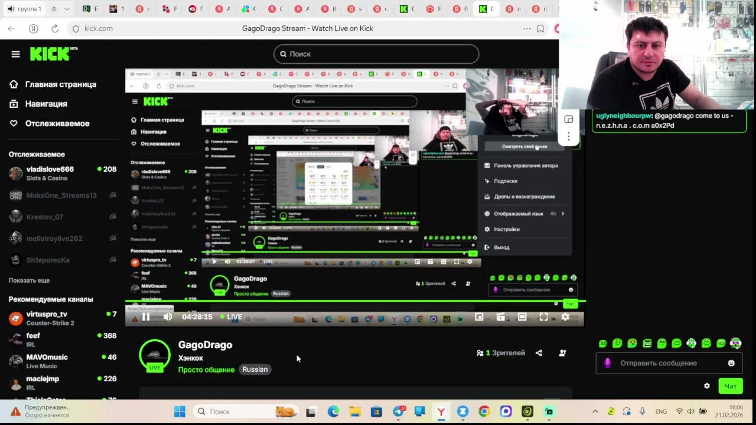
Task: Open the chat pop-out icon above messages
Action: [x=569, y=120]
